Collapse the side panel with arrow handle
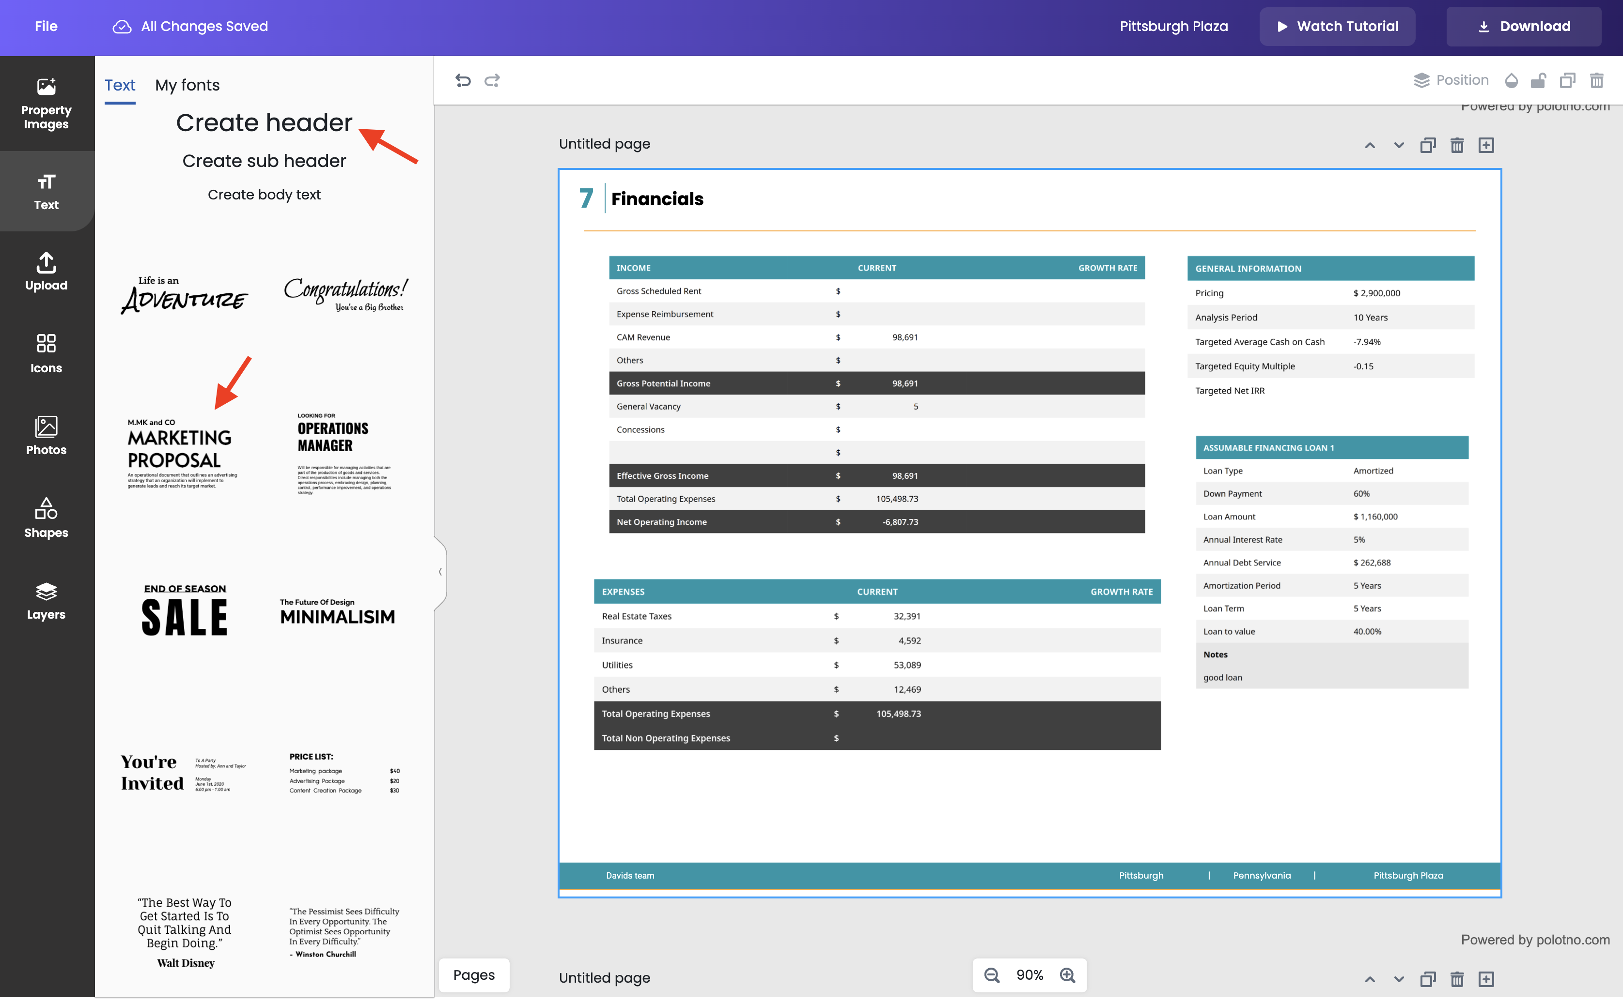Screen dimensions: 1623x1003 pos(440,572)
